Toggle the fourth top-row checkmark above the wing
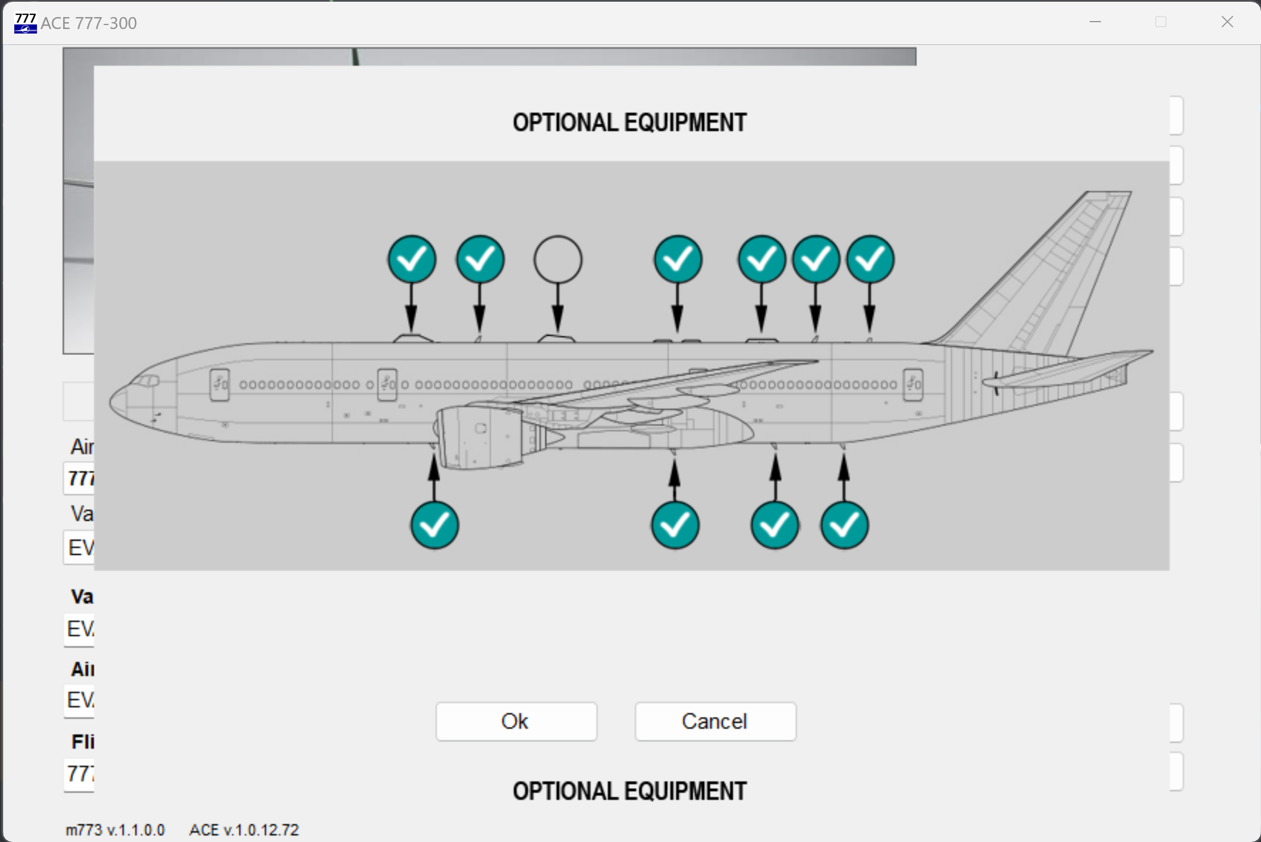 point(677,259)
